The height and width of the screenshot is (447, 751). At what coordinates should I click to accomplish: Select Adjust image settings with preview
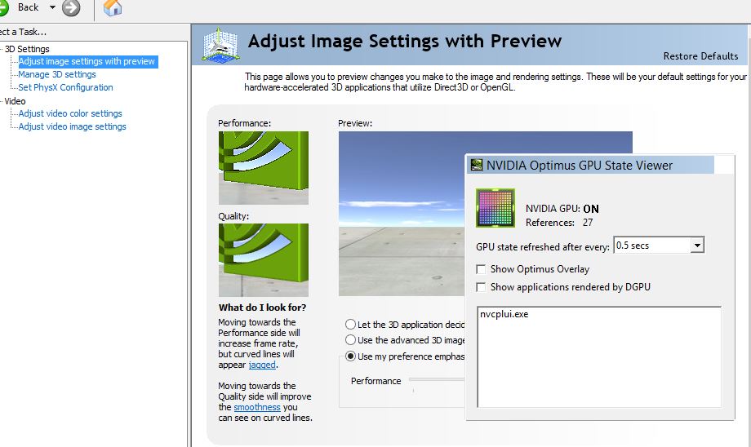tap(87, 61)
